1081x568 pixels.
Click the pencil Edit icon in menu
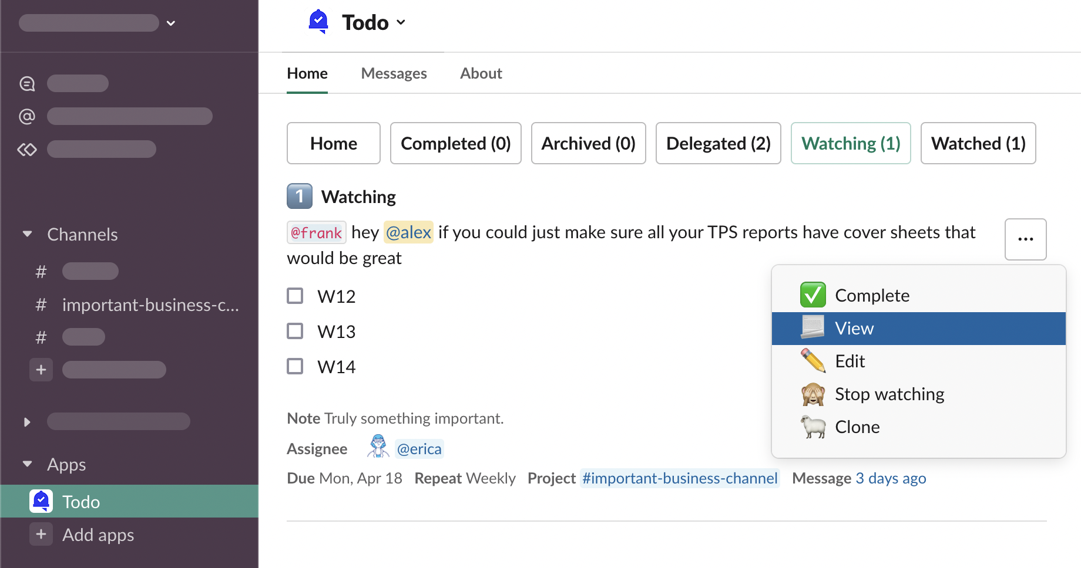click(x=813, y=361)
